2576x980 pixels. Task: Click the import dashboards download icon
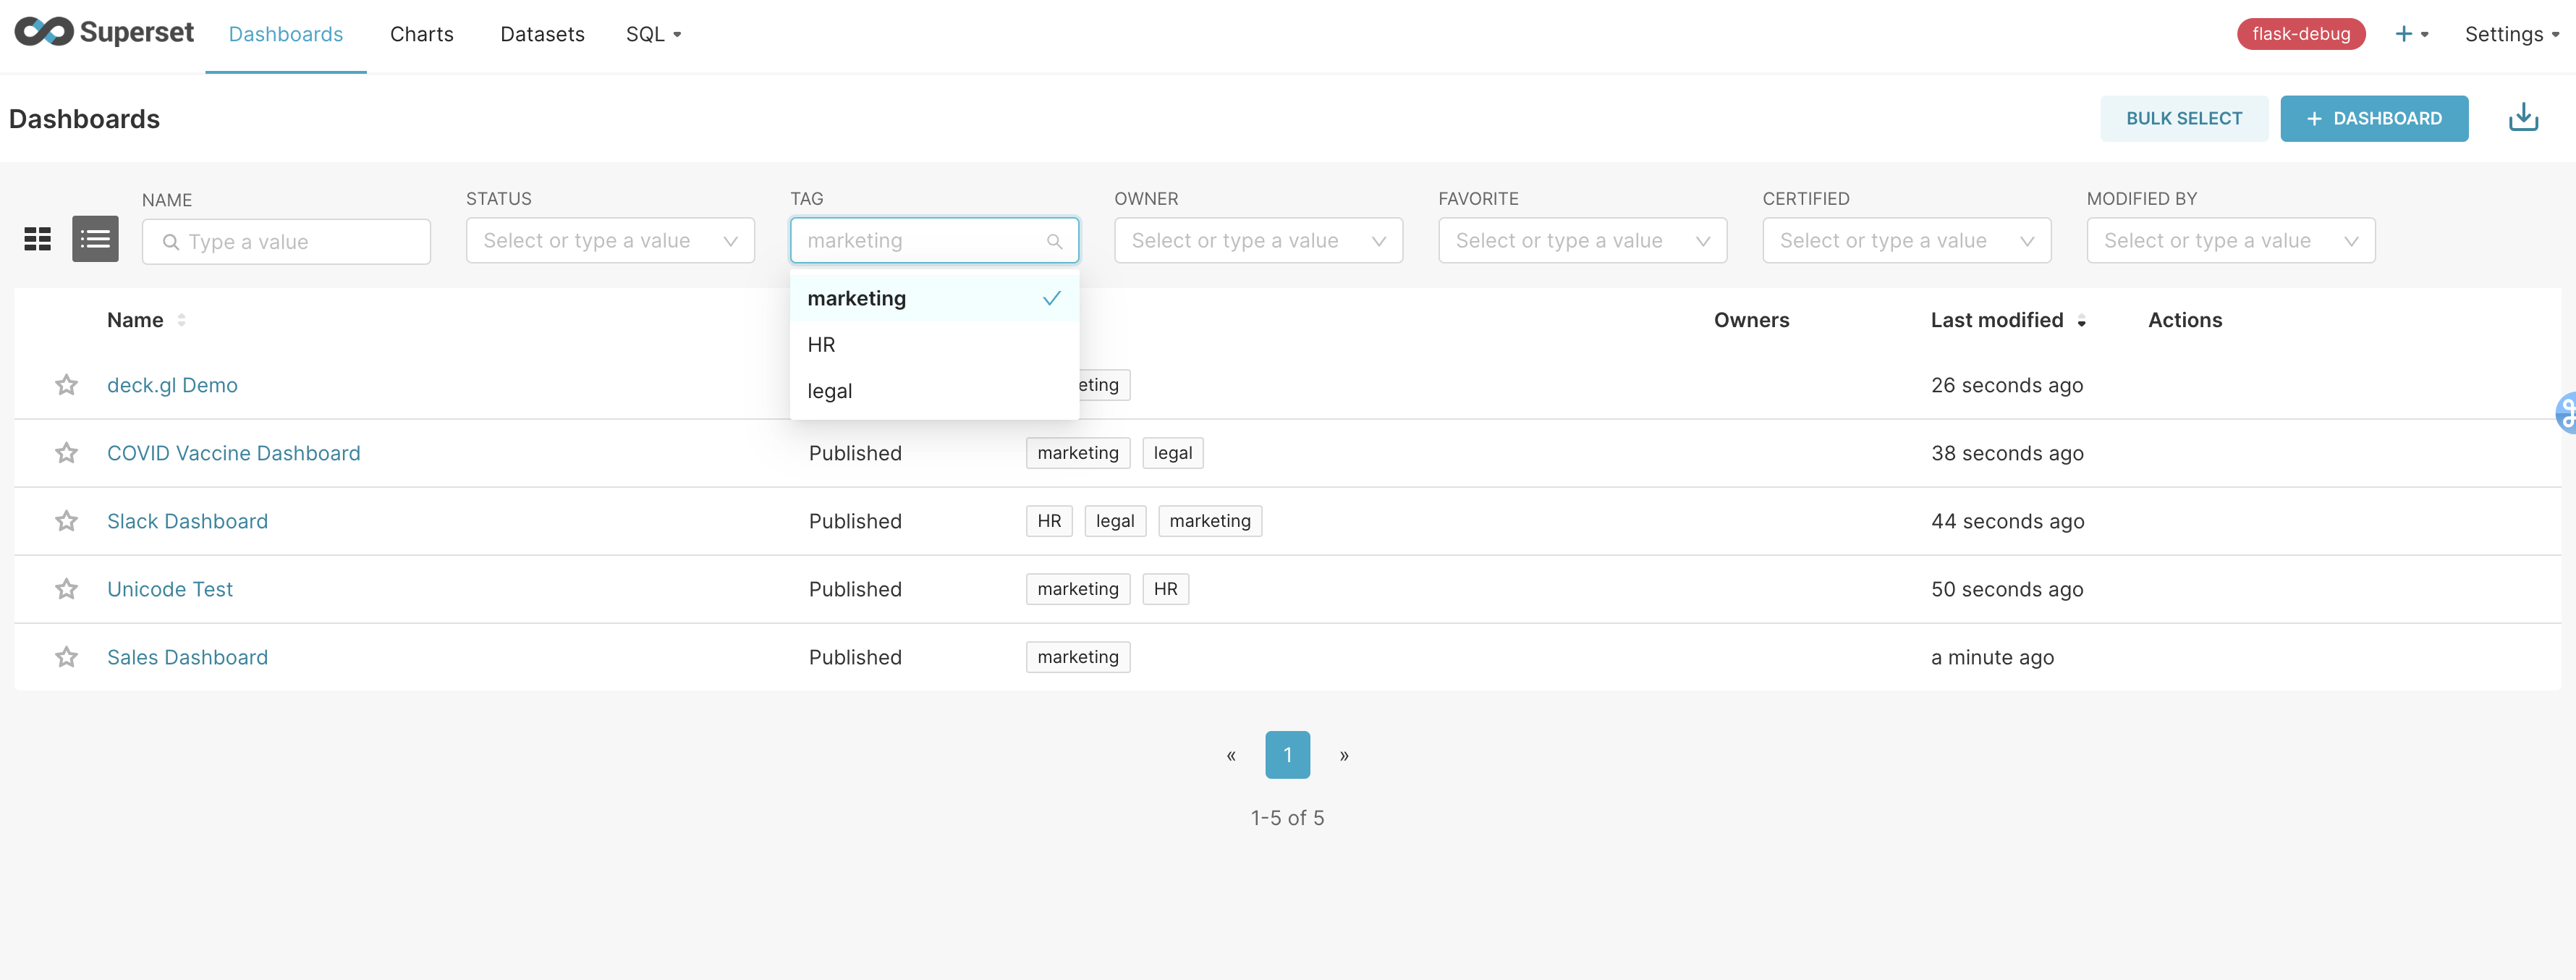(x=2522, y=118)
